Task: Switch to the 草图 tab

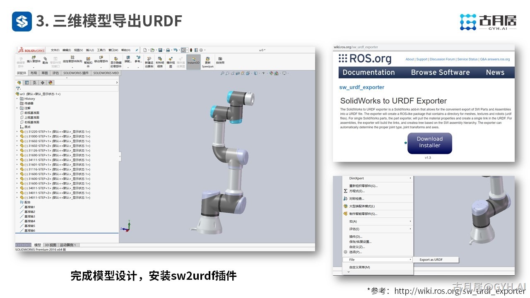Action: pos(45,73)
